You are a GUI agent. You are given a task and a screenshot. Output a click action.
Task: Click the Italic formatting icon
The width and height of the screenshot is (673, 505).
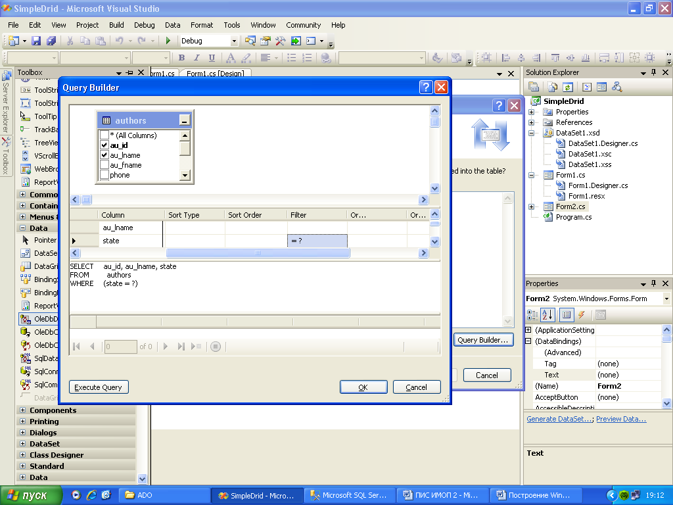[197, 58]
